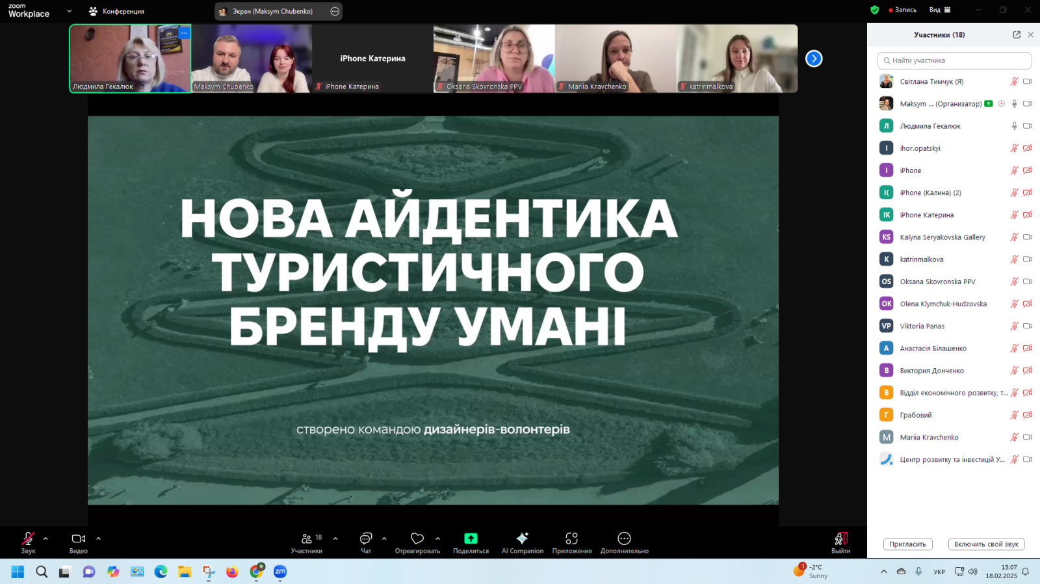Expand participants options arrow in bottom toolbar
1040x584 pixels.
pyautogui.click(x=335, y=538)
